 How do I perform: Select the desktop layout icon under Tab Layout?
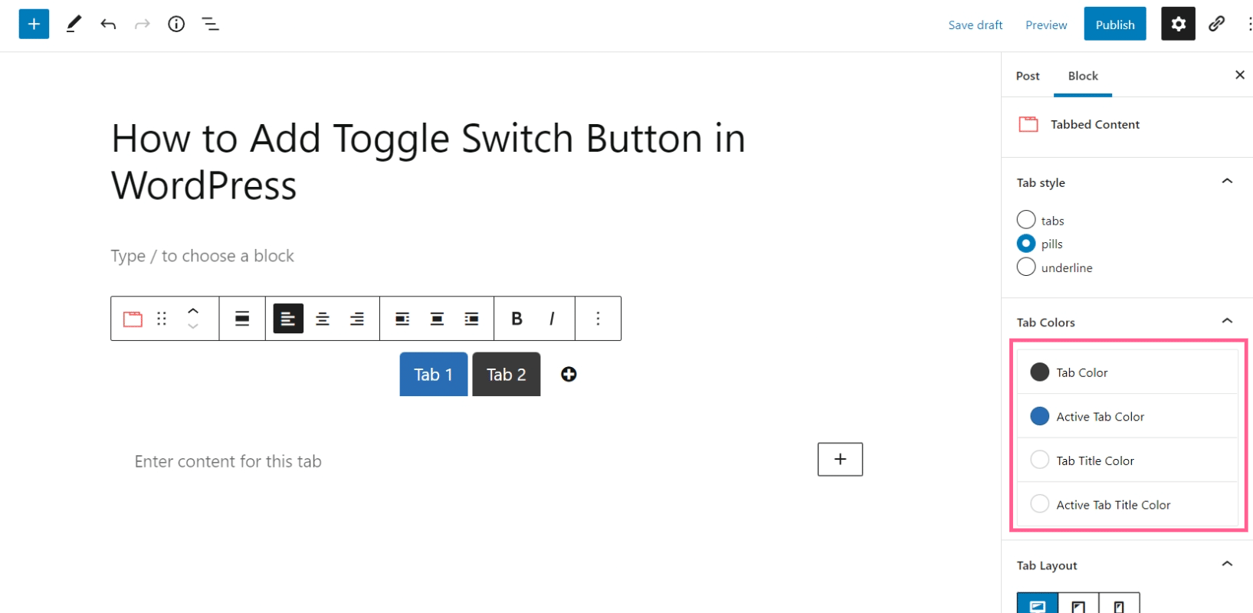1038,604
